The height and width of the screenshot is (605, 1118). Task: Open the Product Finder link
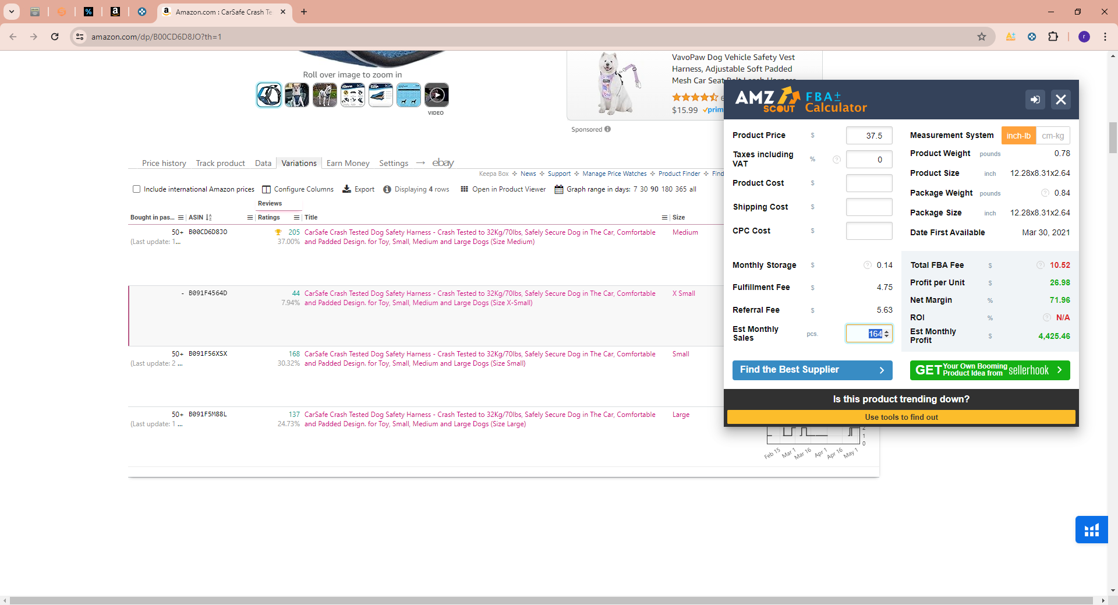[680, 174]
